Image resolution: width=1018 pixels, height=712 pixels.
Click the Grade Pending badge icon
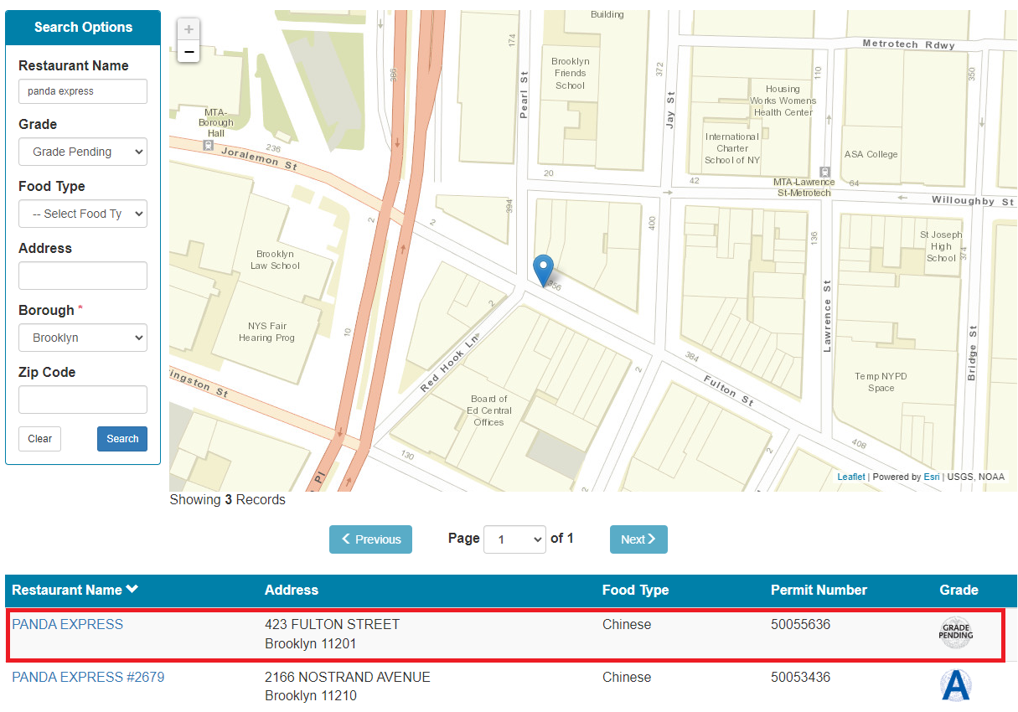coord(956,632)
